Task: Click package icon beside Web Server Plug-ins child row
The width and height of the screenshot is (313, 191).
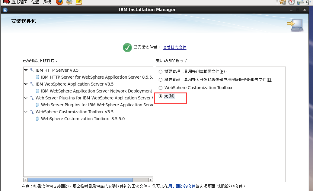Action: pyautogui.click(x=37, y=105)
